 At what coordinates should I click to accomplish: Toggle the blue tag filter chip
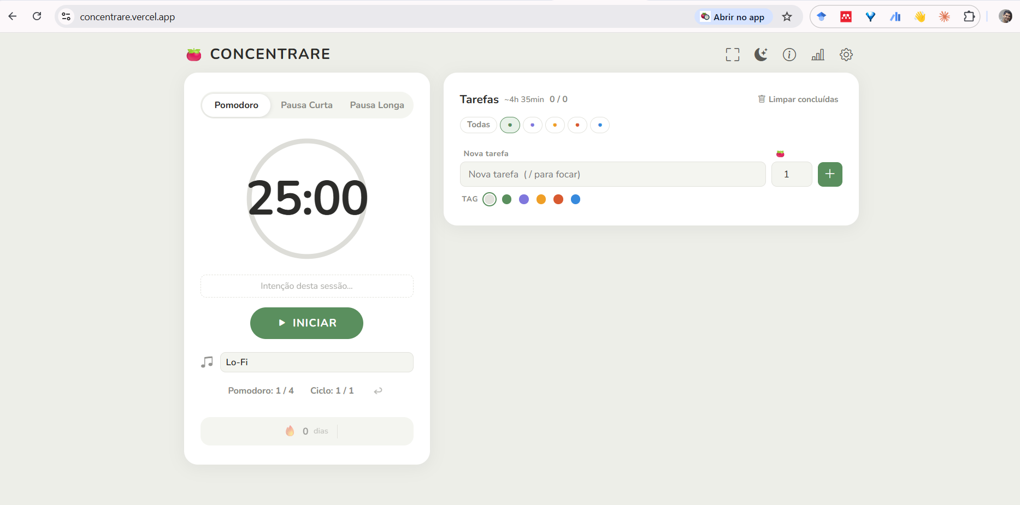coord(600,125)
